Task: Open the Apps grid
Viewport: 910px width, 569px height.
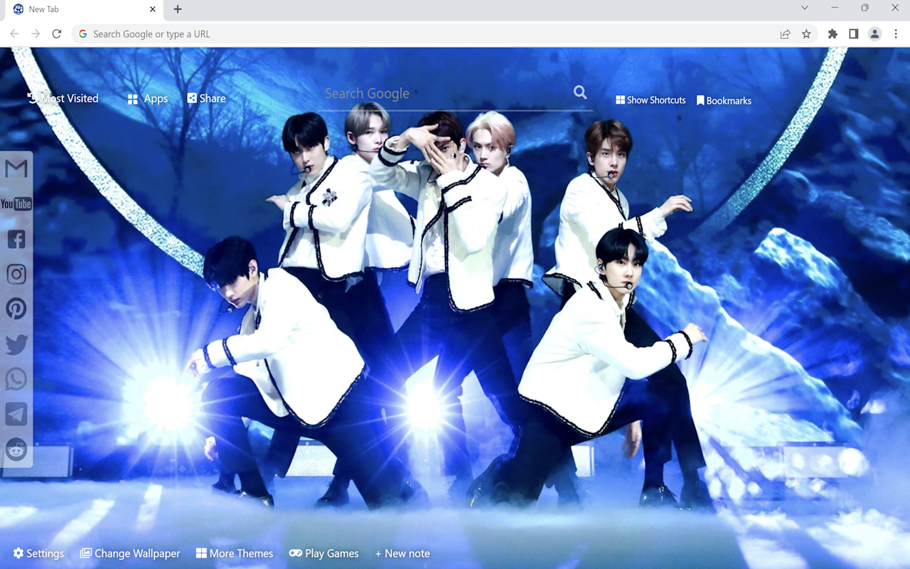Action: 147,98
